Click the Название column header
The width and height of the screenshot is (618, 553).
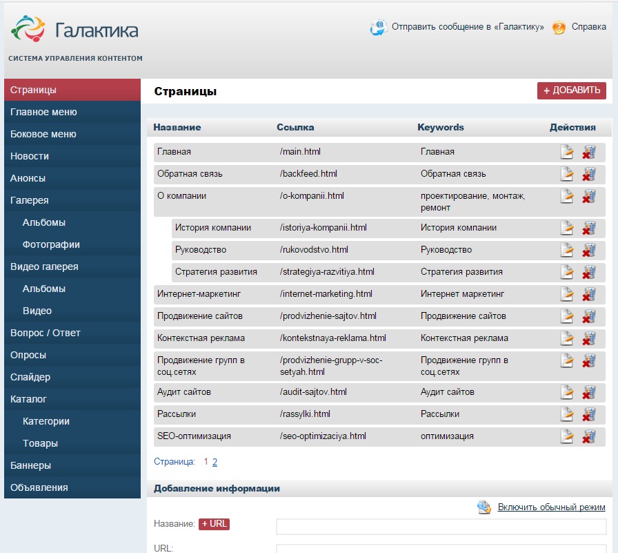click(177, 128)
